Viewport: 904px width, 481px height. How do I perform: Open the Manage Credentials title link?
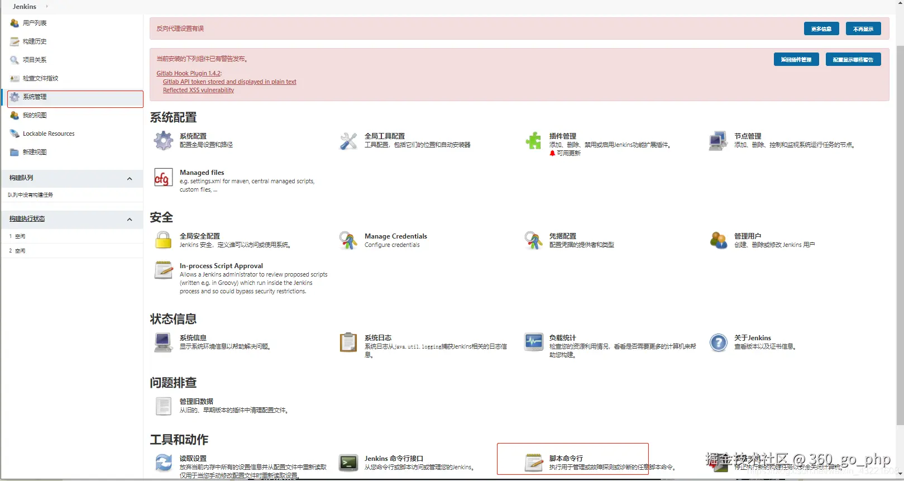(395, 236)
